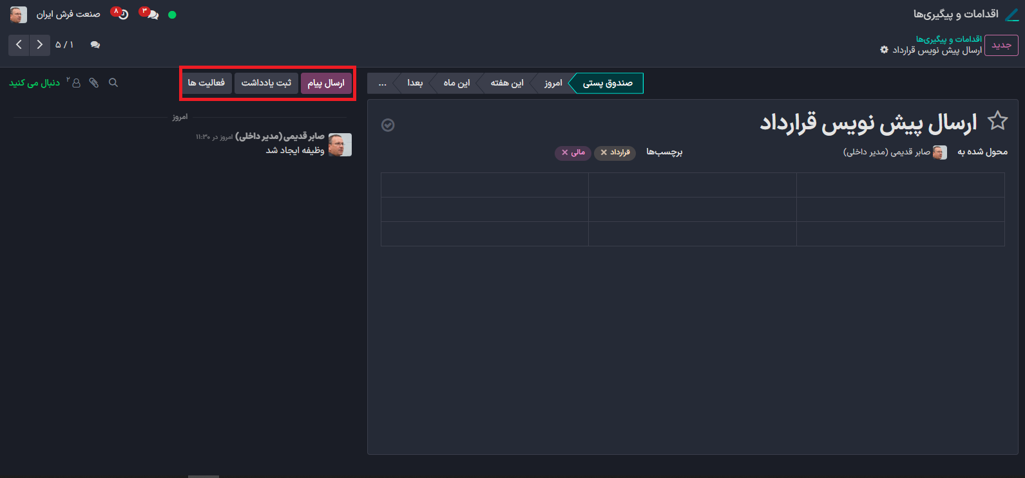Select the 'امروز' stage
The height and width of the screenshot is (478, 1025).
[553, 83]
